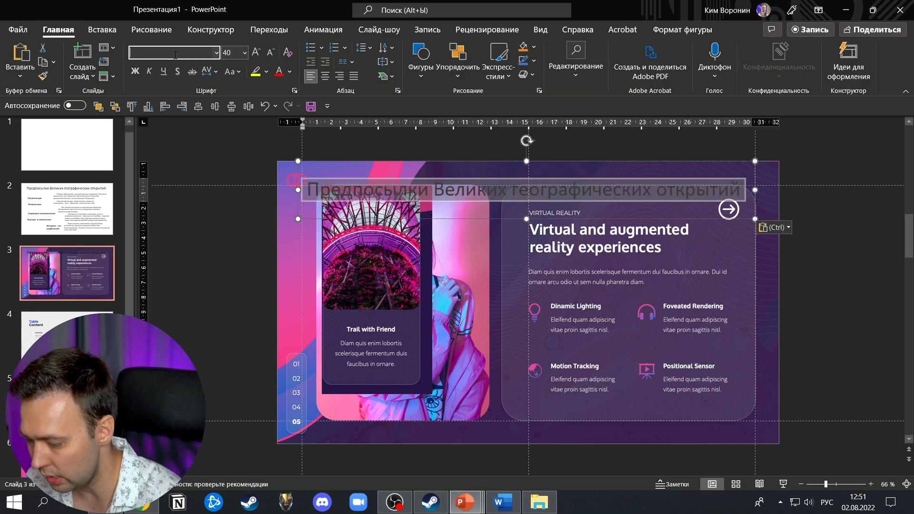Click the Increase Font Size icon
The width and height of the screenshot is (914, 514).
click(256, 52)
